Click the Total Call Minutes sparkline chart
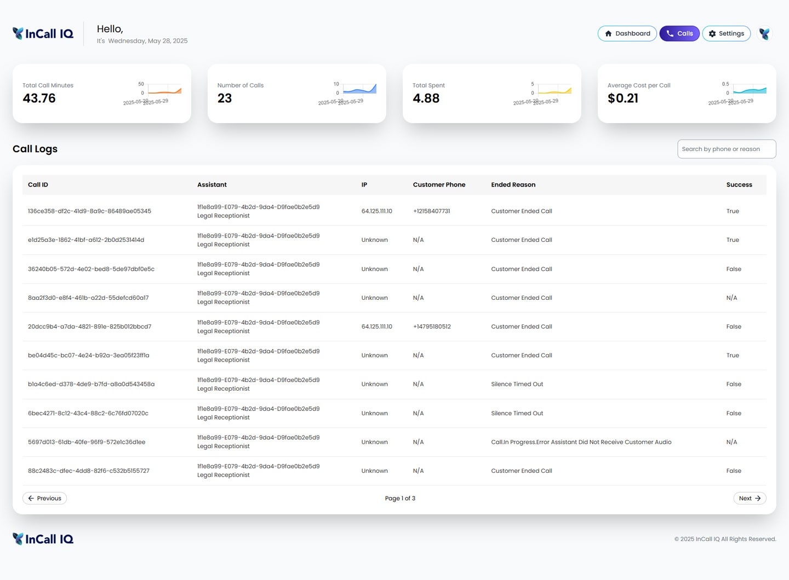 (x=164, y=90)
